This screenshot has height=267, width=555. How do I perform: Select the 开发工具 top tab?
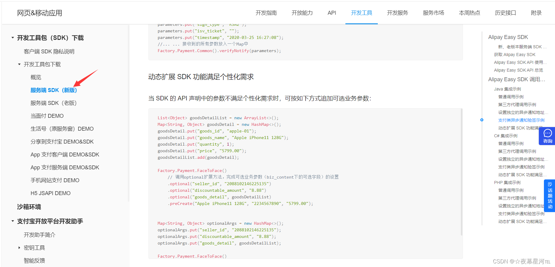tap(362, 13)
